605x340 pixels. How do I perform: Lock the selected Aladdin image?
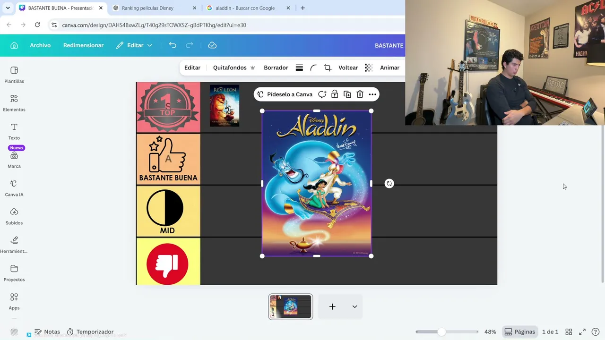[335, 94]
